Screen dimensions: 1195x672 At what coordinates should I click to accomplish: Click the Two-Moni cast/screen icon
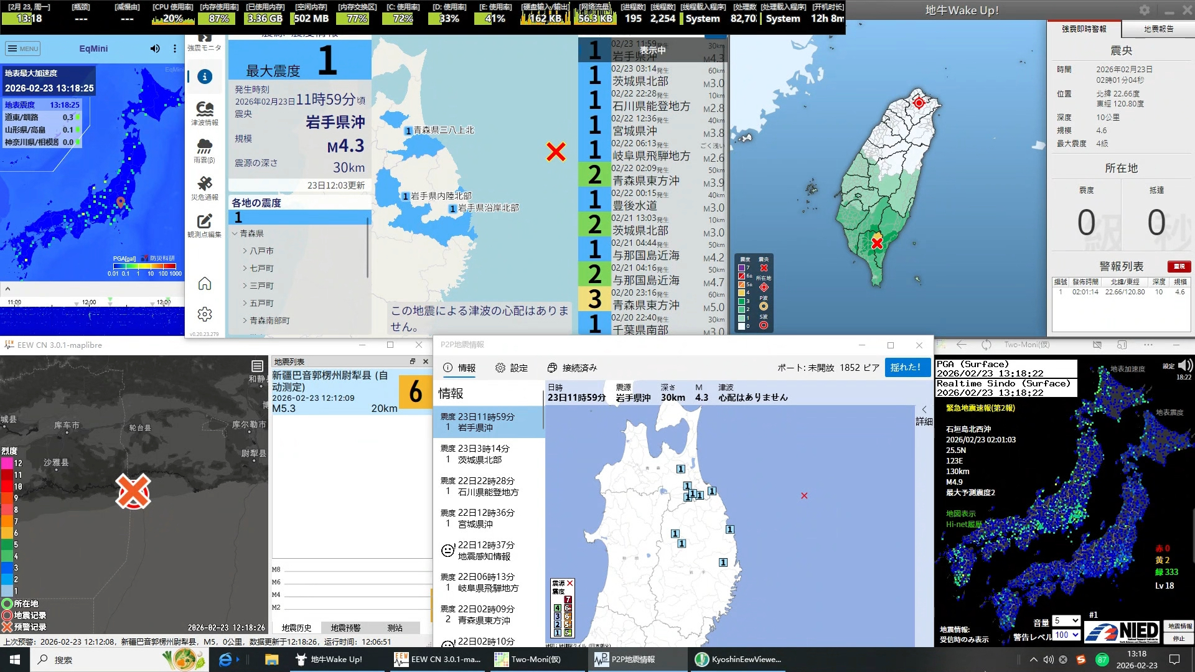point(1122,345)
